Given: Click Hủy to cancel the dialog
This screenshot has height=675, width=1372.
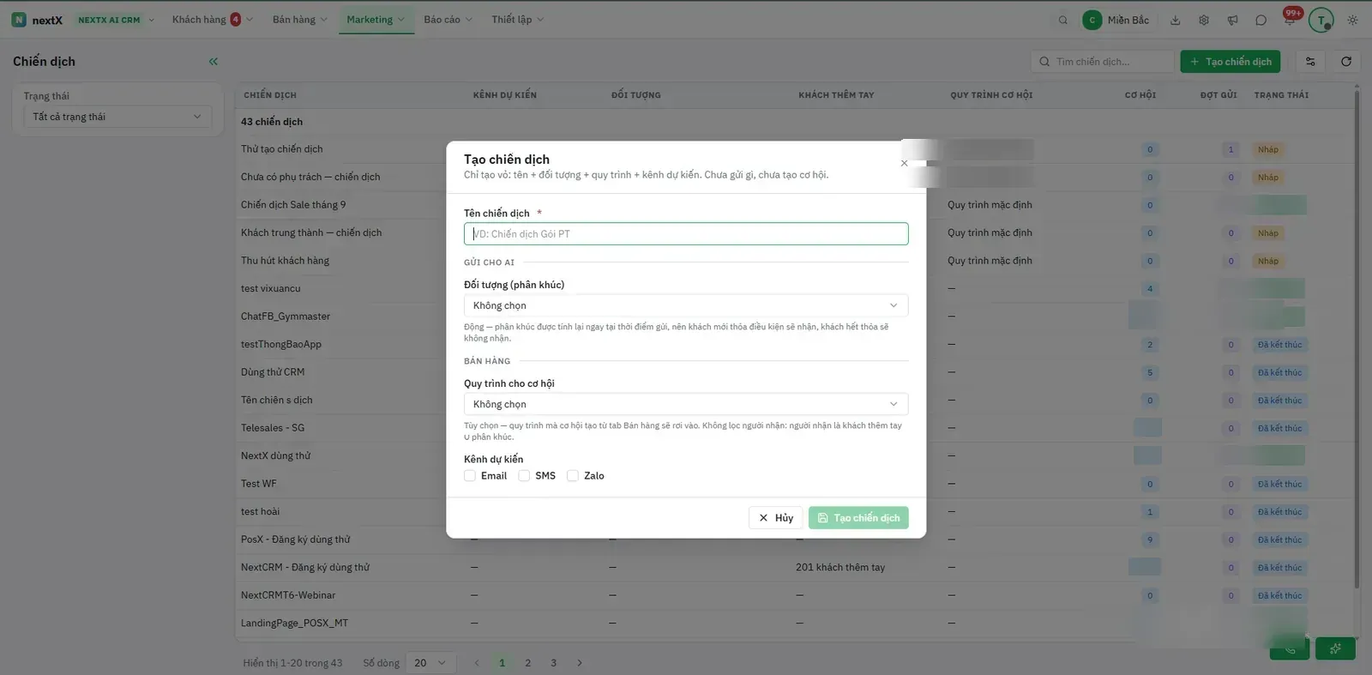Looking at the screenshot, I should [x=776, y=518].
